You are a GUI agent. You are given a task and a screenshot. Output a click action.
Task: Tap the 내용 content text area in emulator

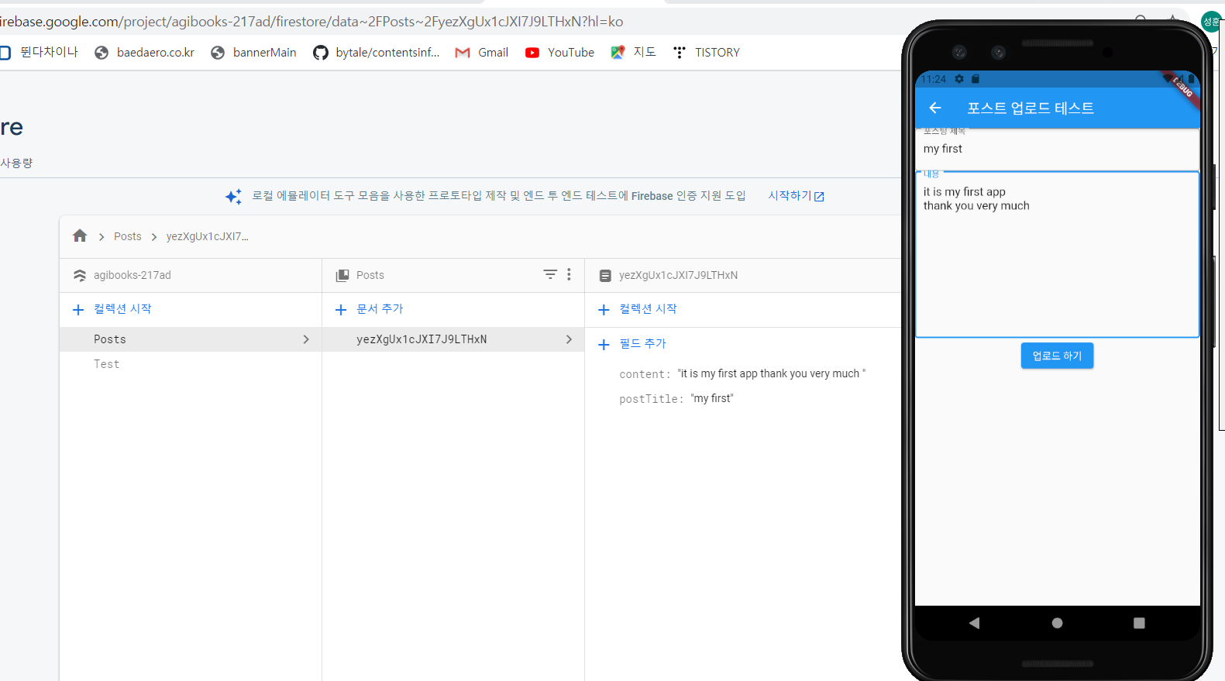pyautogui.click(x=1058, y=254)
